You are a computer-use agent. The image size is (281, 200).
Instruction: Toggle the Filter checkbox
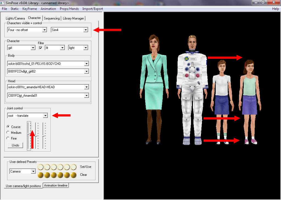pos(41,48)
